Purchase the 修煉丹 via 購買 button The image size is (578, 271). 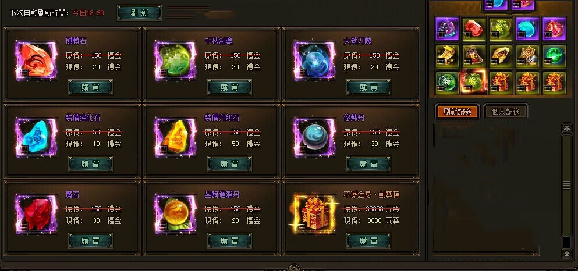[x=368, y=164]
